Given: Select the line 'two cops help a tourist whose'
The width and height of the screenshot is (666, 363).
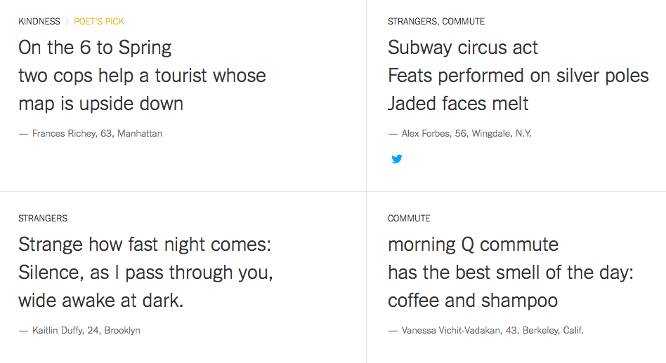Looking at the screenshot, I should (x=142, y=76).
